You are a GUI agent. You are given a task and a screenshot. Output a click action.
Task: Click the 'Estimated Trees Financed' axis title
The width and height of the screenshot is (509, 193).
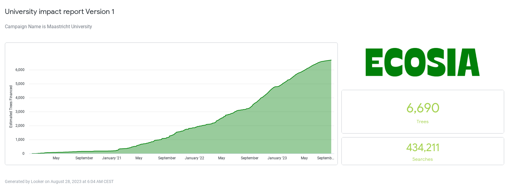(11, 107)
